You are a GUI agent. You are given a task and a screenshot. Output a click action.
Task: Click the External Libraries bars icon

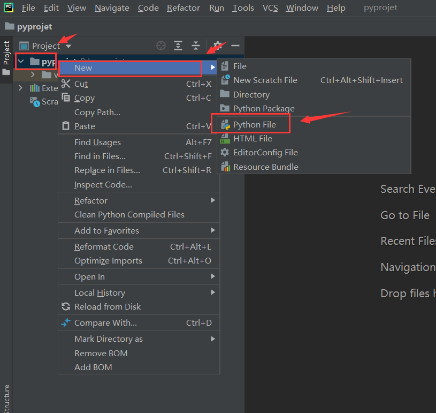(x=34, y=88)
